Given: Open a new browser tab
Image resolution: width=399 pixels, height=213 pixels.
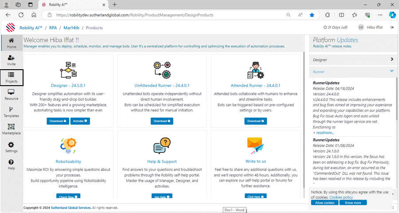Looking at the screenshot, I should [115, 4].
